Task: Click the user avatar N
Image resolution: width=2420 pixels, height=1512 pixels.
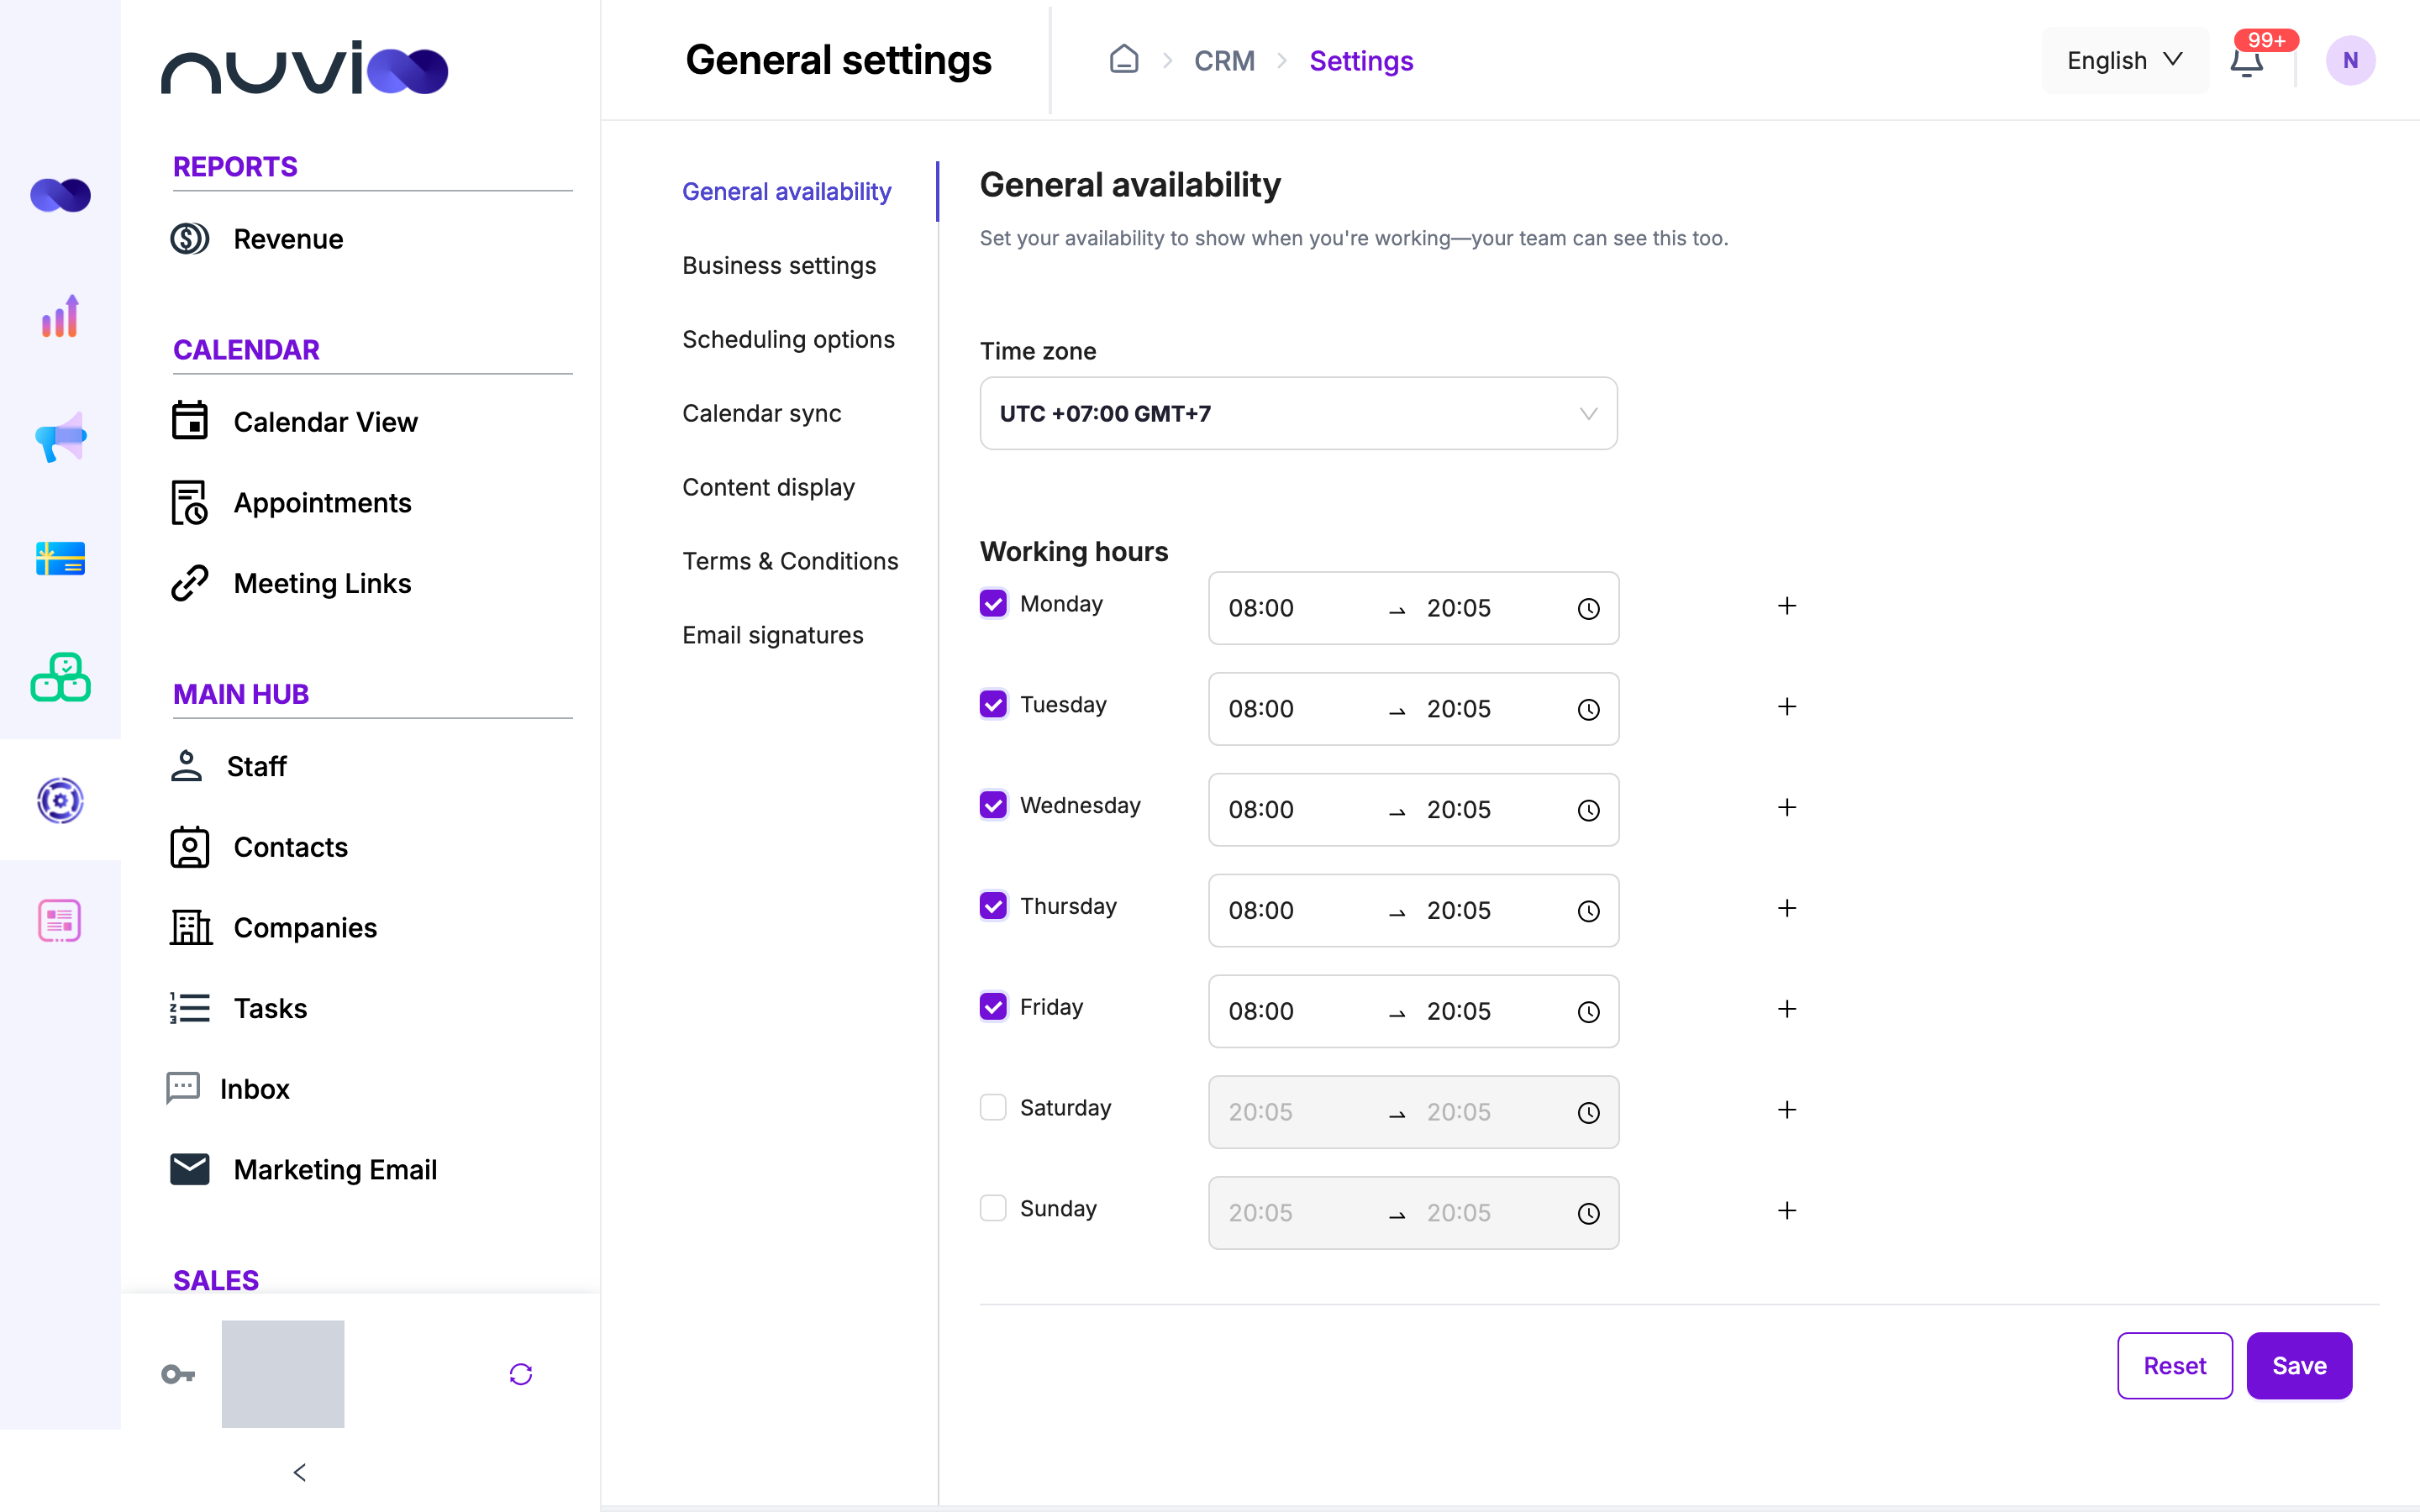Action: pyautogui.click(x=2350, y=61)
